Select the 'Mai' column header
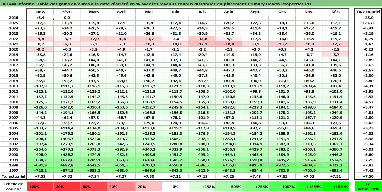Screen dimensions: 382x192 pos(149,12)
